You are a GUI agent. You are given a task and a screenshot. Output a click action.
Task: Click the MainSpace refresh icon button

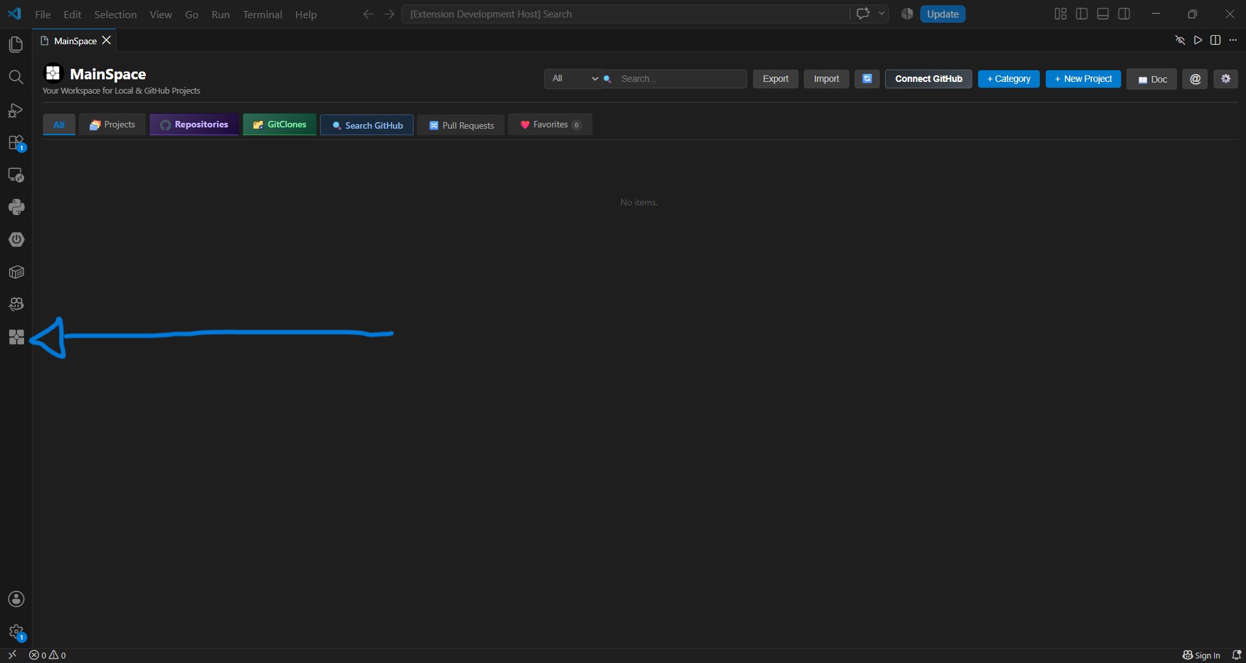click(867, 79)
